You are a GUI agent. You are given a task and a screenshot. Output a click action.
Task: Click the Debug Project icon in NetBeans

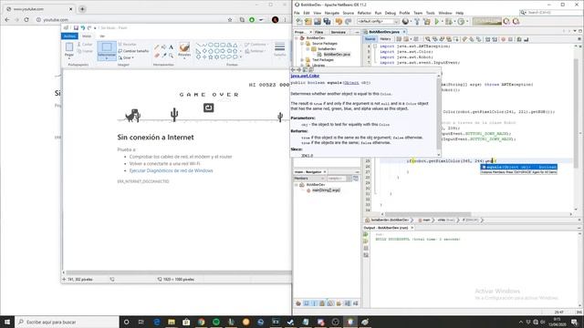[x=449, y=22]
